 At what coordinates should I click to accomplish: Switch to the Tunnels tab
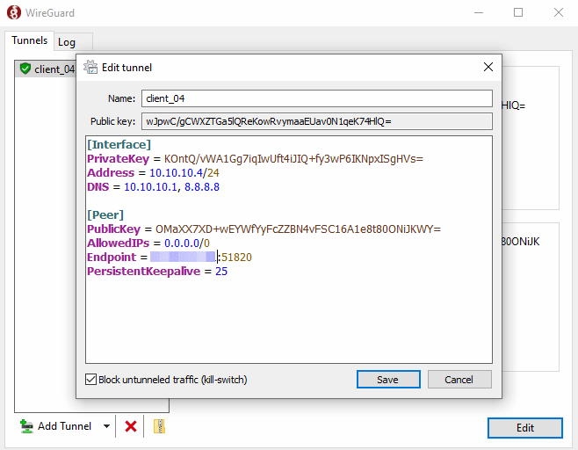click(x=29, y=40)
